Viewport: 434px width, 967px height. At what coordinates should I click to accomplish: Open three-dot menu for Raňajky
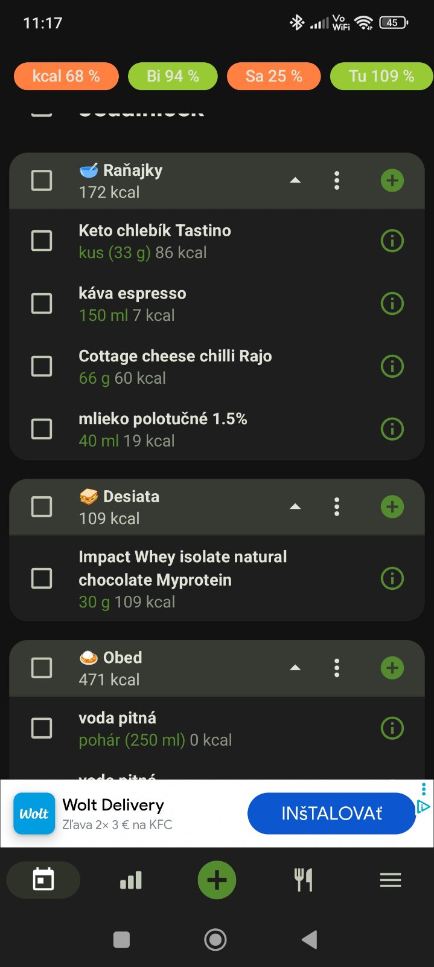337,180
